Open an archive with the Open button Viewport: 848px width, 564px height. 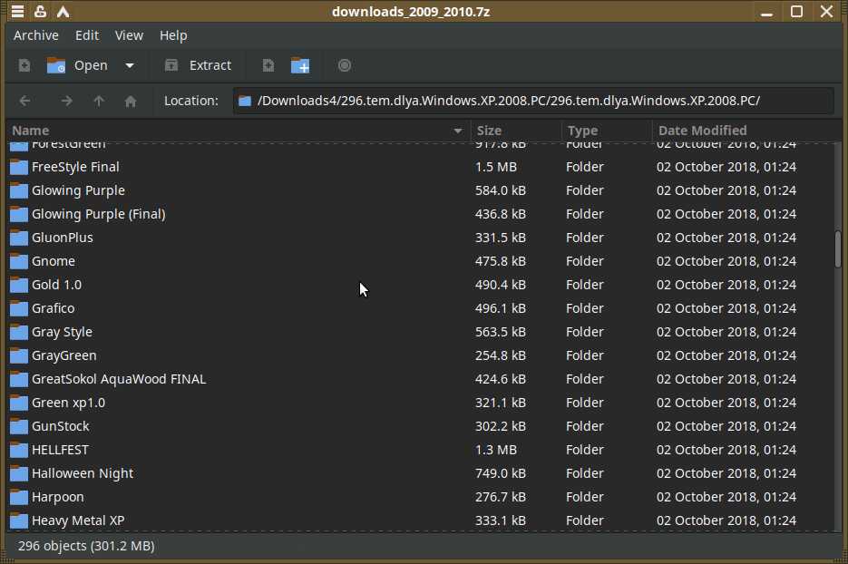[77, 65]
